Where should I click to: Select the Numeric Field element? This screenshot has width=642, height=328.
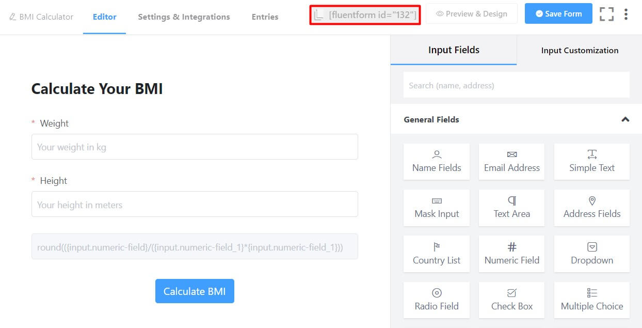[511, 254]
